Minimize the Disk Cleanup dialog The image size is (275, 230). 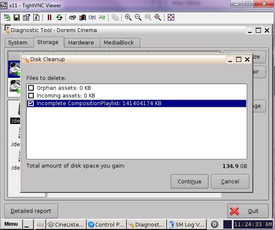coord(230,59)
